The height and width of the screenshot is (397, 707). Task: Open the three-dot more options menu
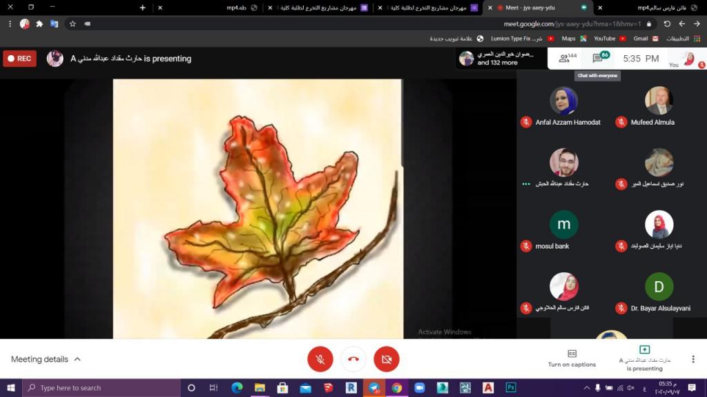pyautogui.click(x=693, y=359)
